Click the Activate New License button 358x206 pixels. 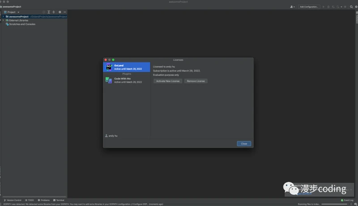(168, 81)
